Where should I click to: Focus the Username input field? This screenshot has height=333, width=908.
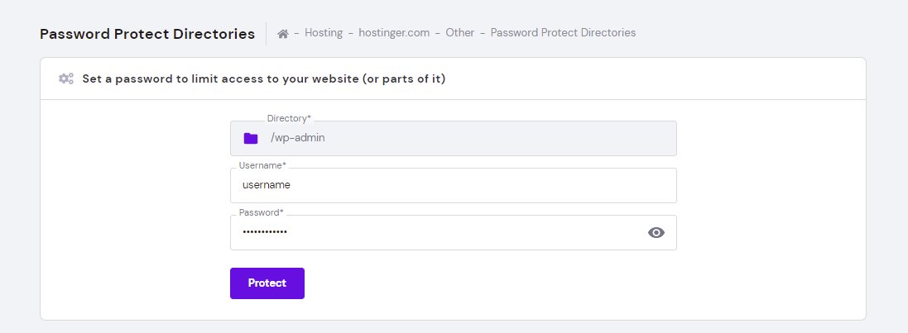point(453,186)
